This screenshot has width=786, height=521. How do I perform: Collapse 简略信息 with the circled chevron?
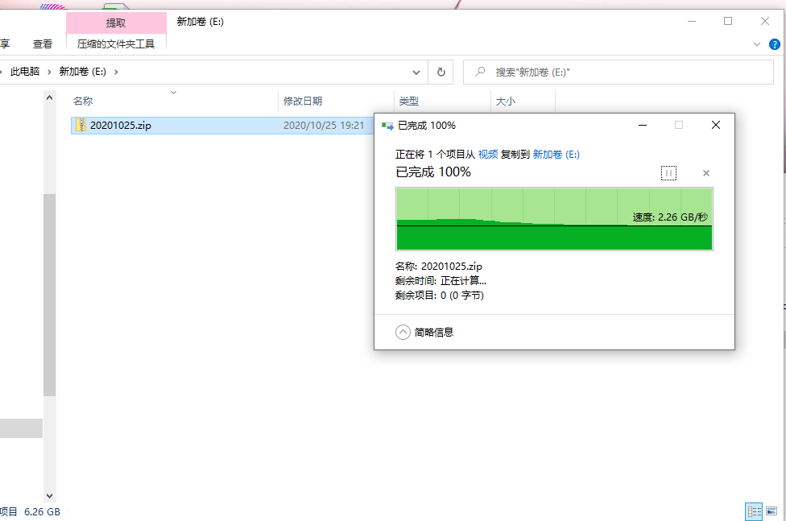(x=403, y=331)
